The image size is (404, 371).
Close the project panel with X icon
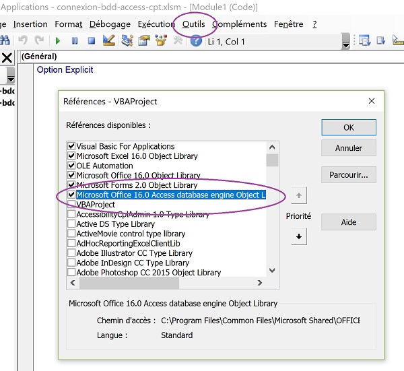coord(7,58)
